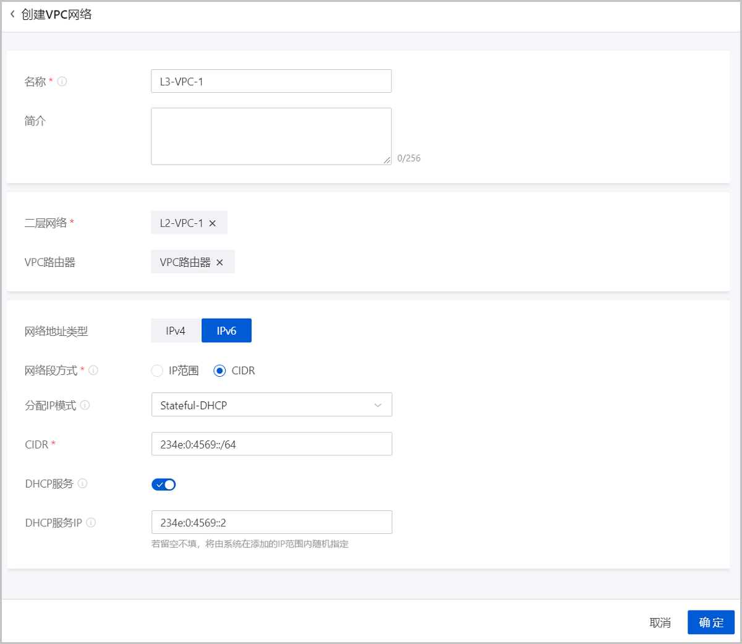Remove the VPC路由器 selection
This screenshot has width=742, height=644.
[x=220, y=261]
